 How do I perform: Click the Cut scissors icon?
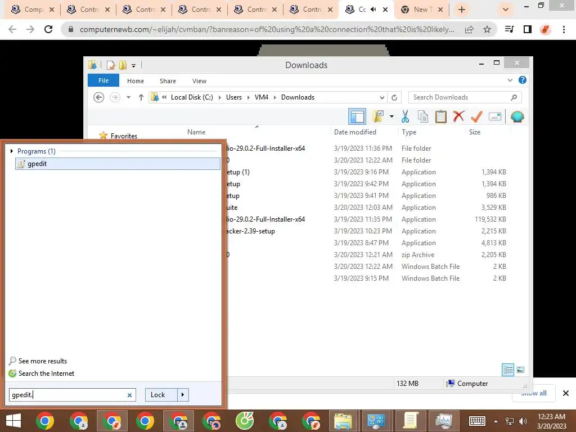coord(405,117)
